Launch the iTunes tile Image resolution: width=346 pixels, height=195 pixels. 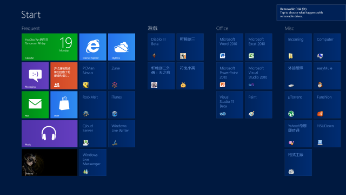coord(122,105)
